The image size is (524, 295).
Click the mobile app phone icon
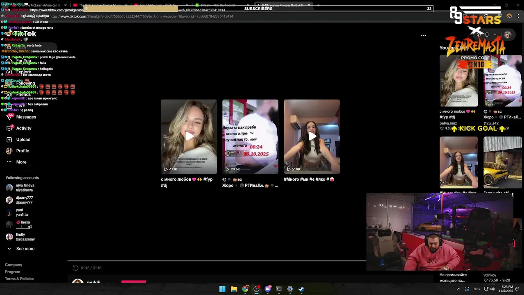[x=487, y=35]
